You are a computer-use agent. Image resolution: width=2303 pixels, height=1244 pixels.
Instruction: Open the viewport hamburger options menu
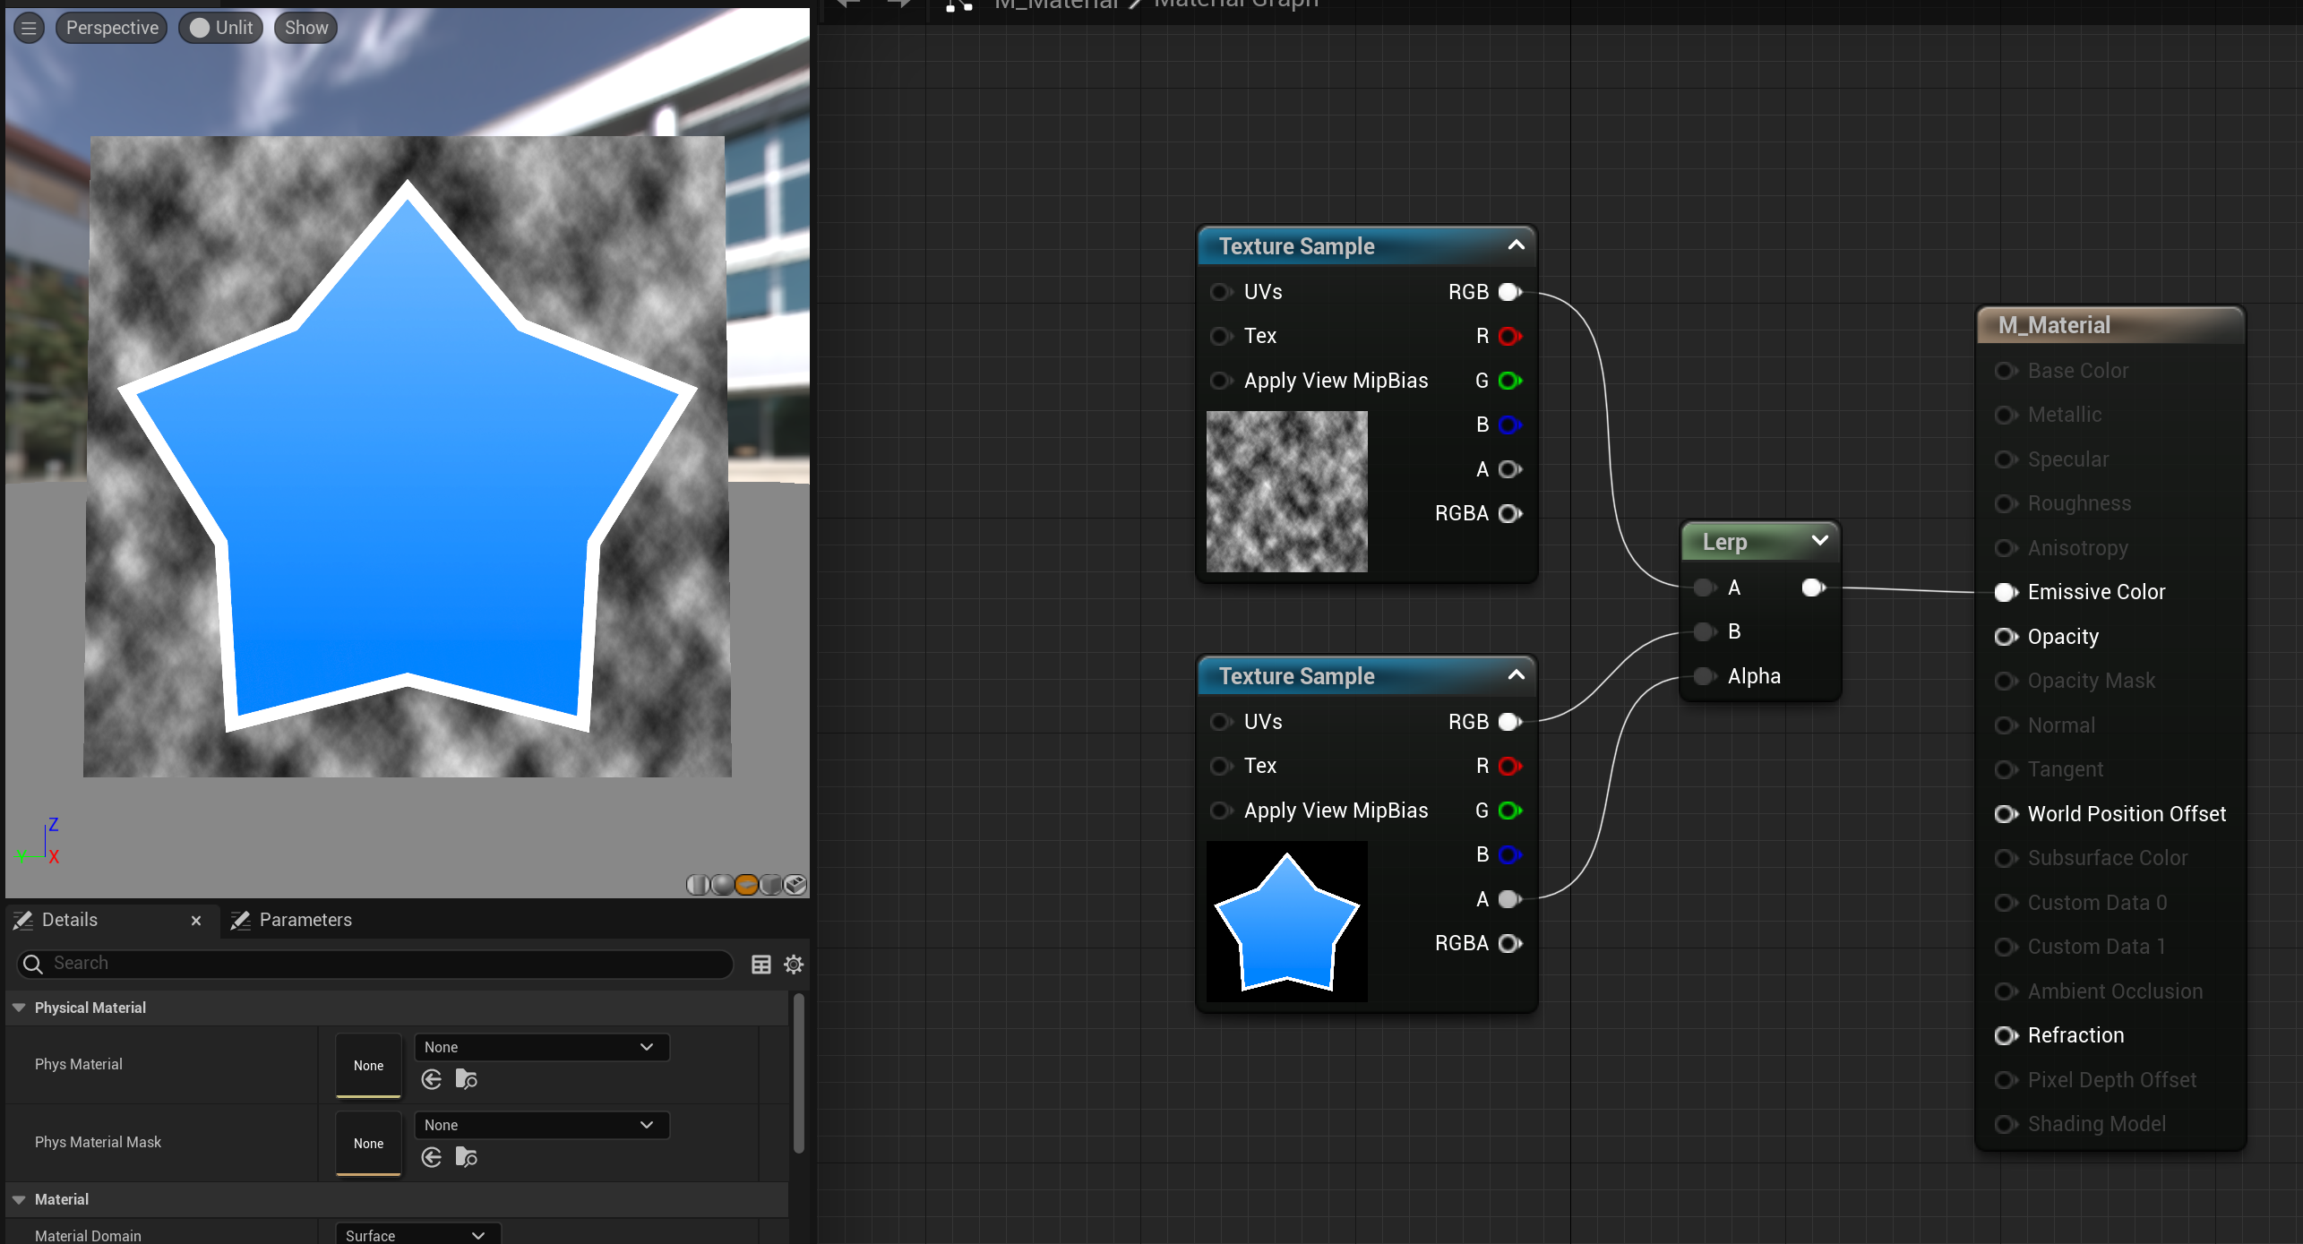29,28
